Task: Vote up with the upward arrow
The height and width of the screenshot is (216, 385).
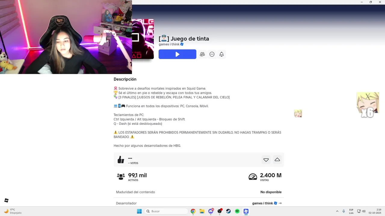Action: point(277,160)
